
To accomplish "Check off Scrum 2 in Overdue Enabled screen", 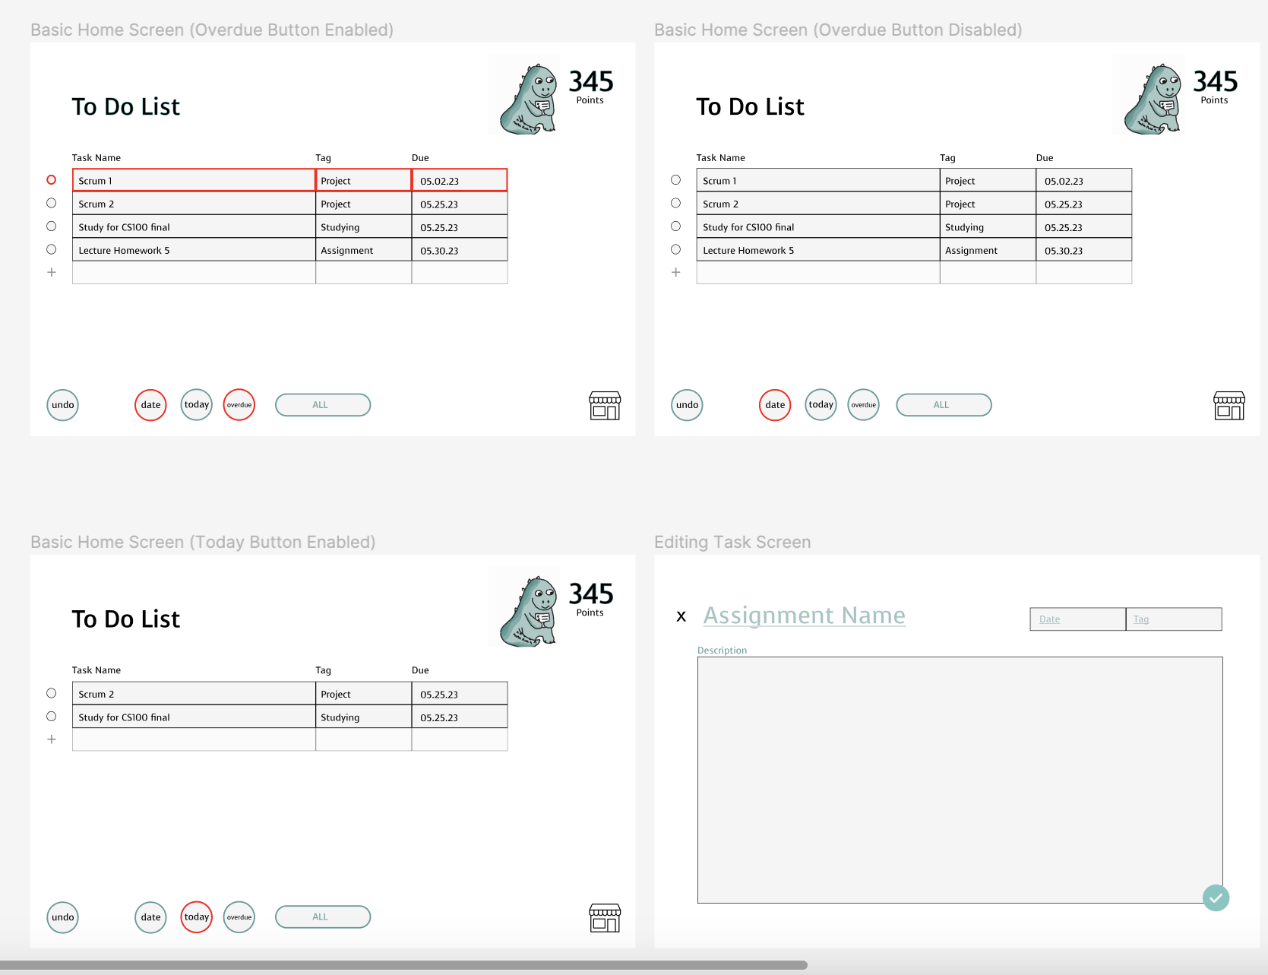I will (x=52, y=203).
